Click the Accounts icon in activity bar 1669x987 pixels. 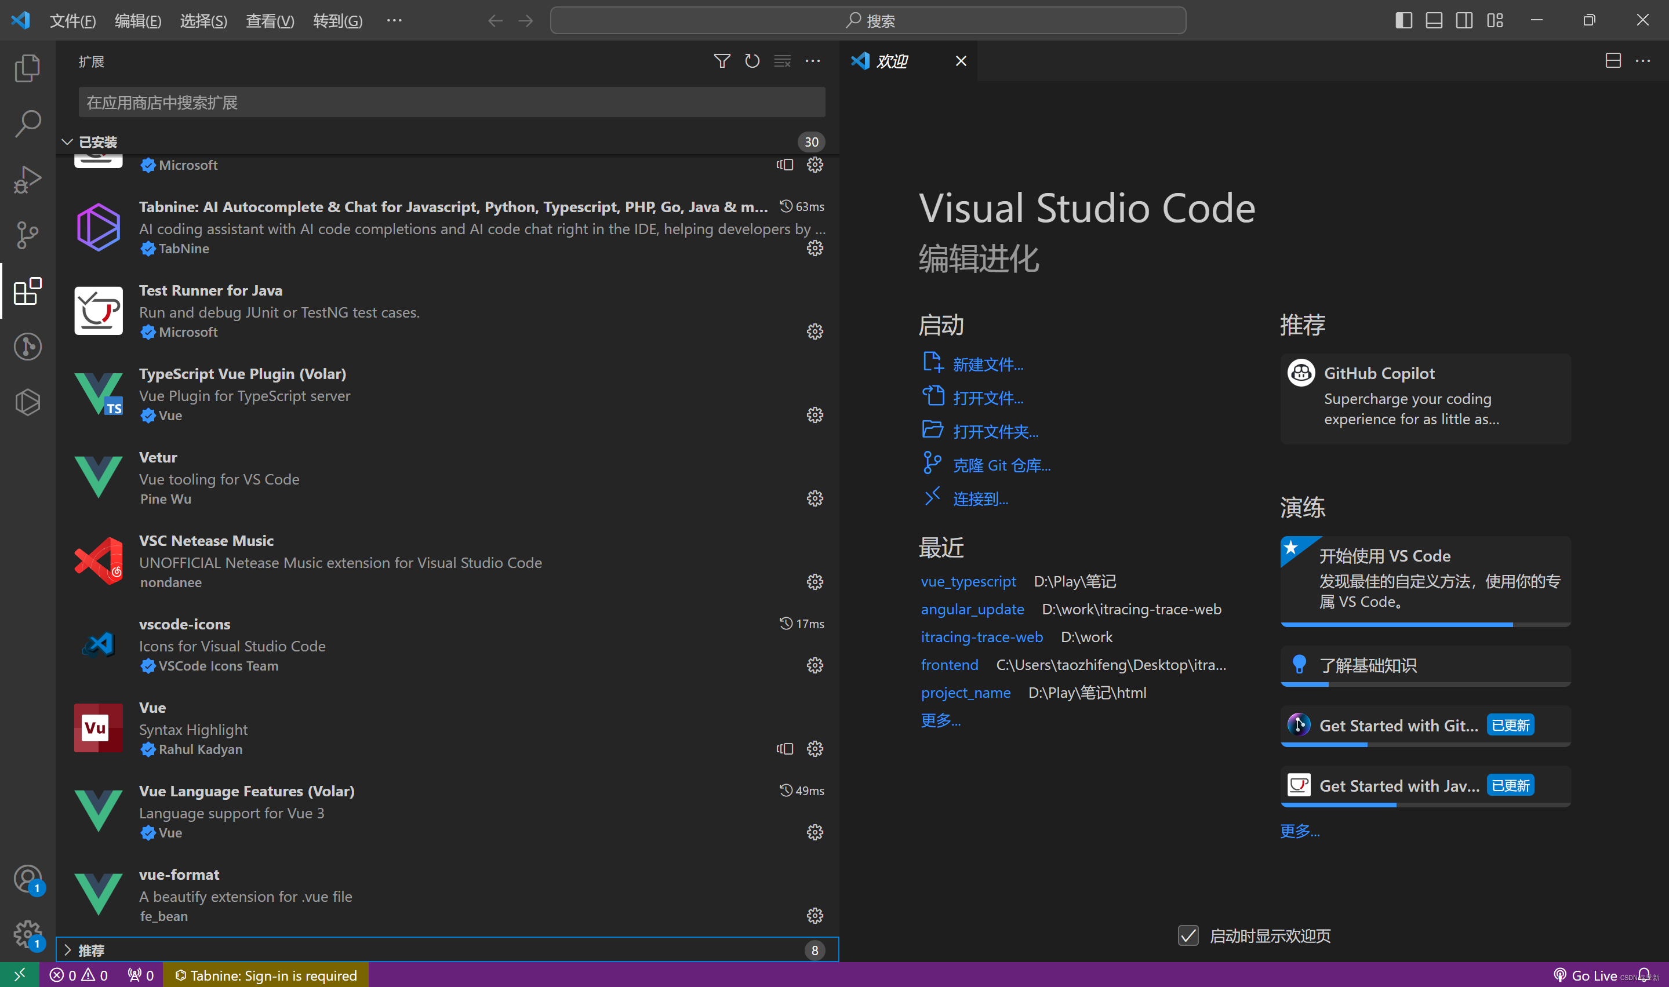27,879
